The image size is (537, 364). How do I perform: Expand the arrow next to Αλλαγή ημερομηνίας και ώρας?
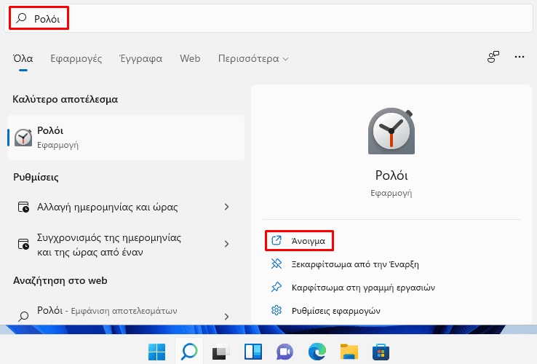[226, 207]
